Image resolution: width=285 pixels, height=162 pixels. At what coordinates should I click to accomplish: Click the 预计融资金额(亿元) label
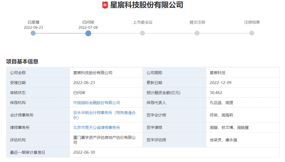163,93
